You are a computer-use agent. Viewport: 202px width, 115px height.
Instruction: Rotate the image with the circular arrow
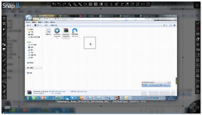85,4
